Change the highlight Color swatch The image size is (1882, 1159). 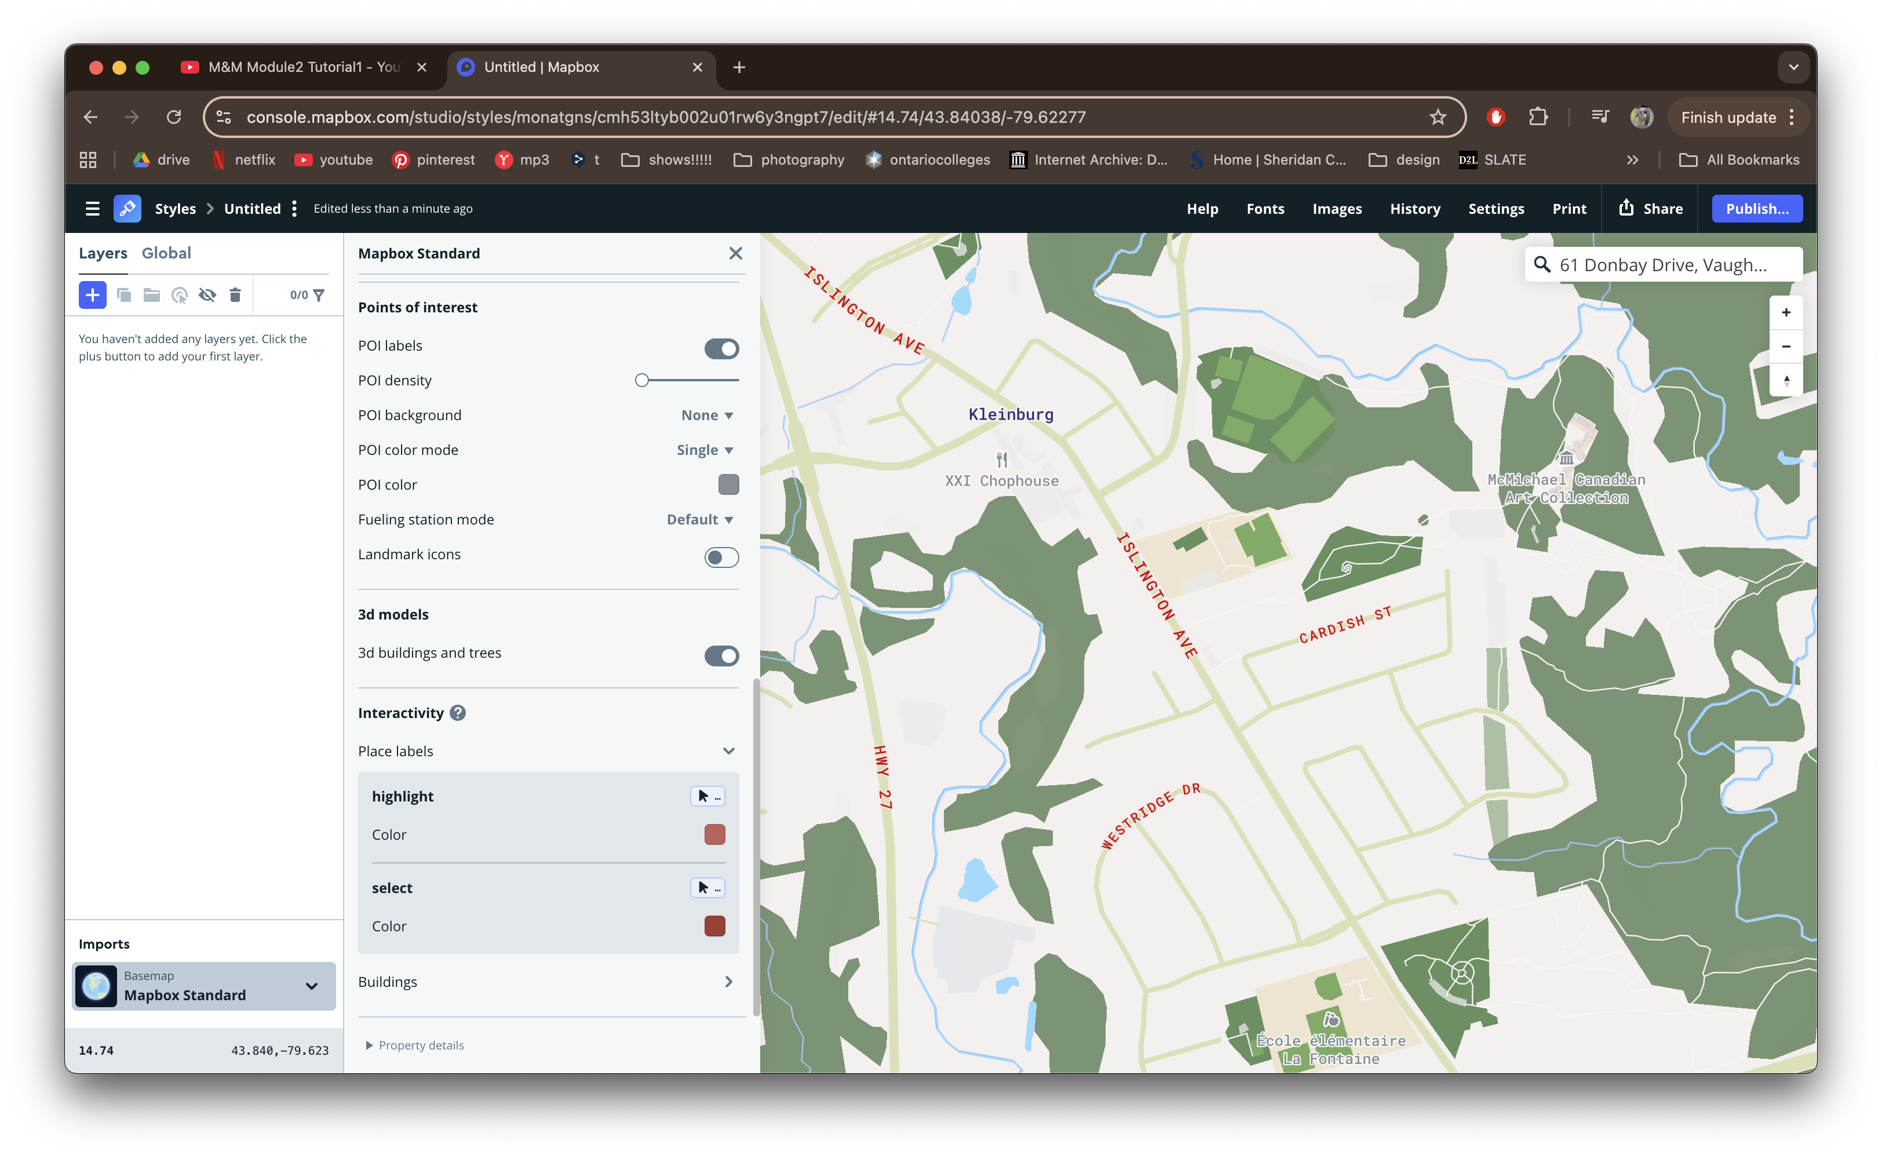715,834
